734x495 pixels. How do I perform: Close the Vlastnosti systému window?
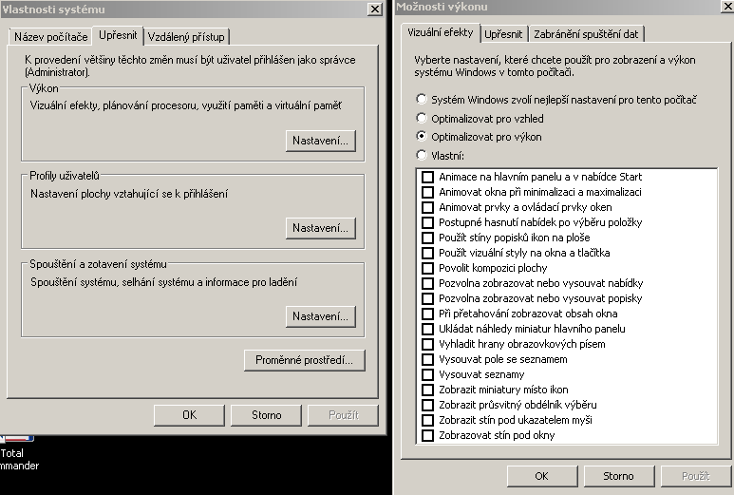(x=374, y=9)
